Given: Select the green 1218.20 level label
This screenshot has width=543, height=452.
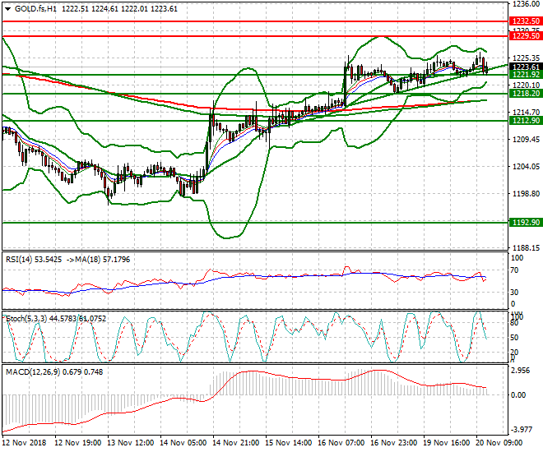Looking at the screenshot, I should [x=526, y=94].
